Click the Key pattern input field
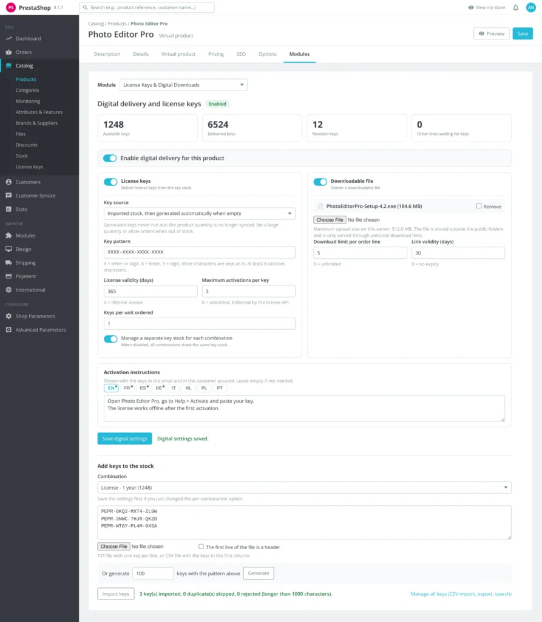Viewport: 542px width, 622px height. tap(200, 252)
